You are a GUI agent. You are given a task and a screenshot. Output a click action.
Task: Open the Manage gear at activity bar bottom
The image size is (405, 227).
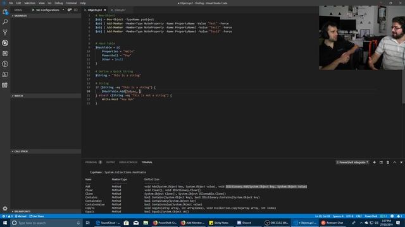(x=5, y=208)
